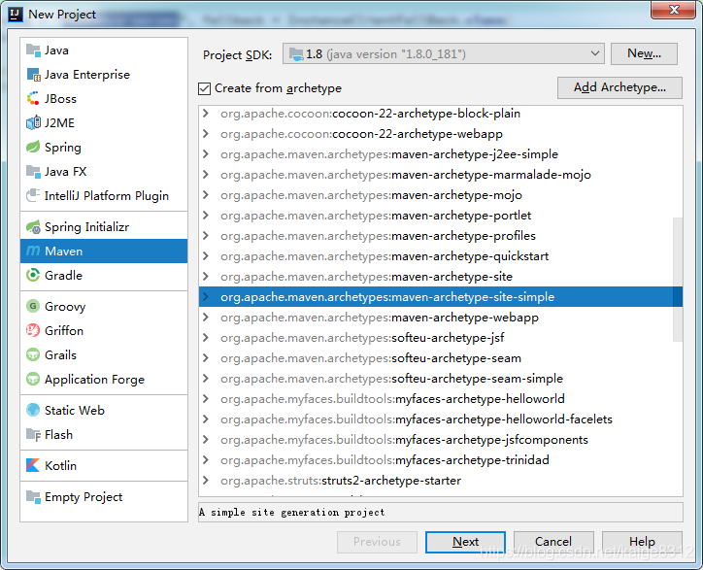Expand struts2-archetype-starter node
The image size is (703, 570).
coord(206,481)
